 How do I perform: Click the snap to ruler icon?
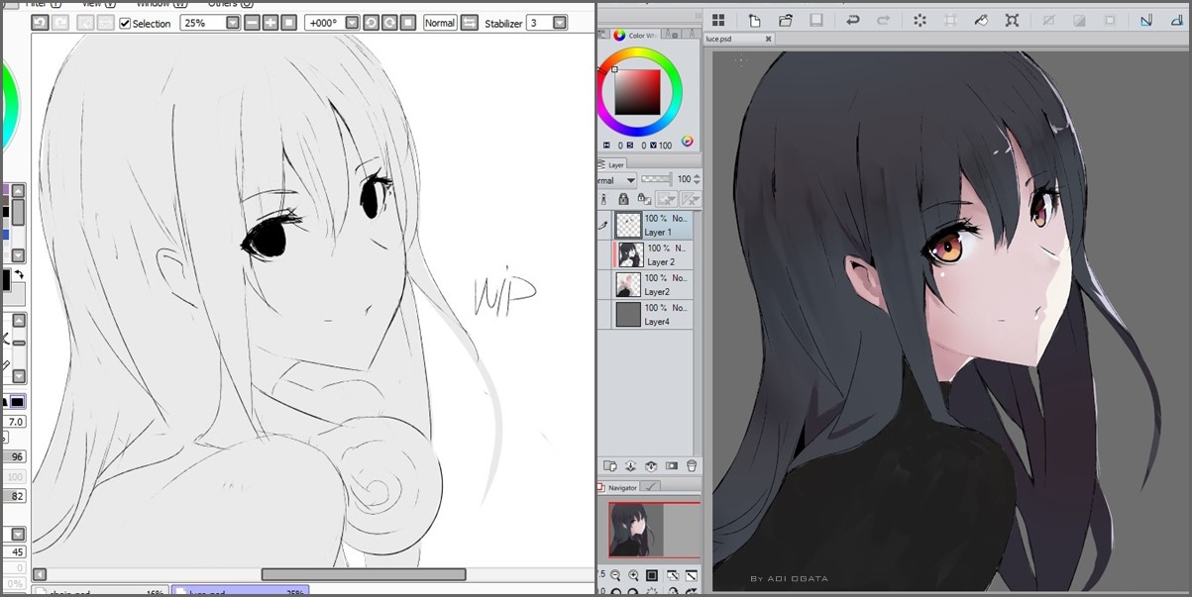(x=1146, y=20)
